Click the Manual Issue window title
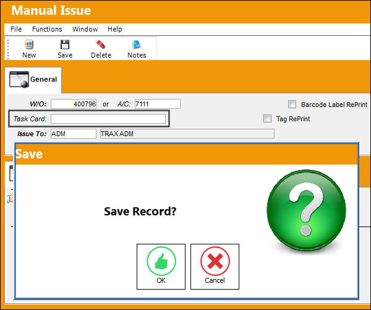Screen dimensions: 371x310 (51, 11)
